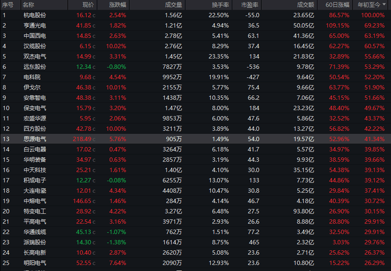Click price 146.65 of 中熔电气
Viewport: 391px width, 271px height.
point(82,201)
